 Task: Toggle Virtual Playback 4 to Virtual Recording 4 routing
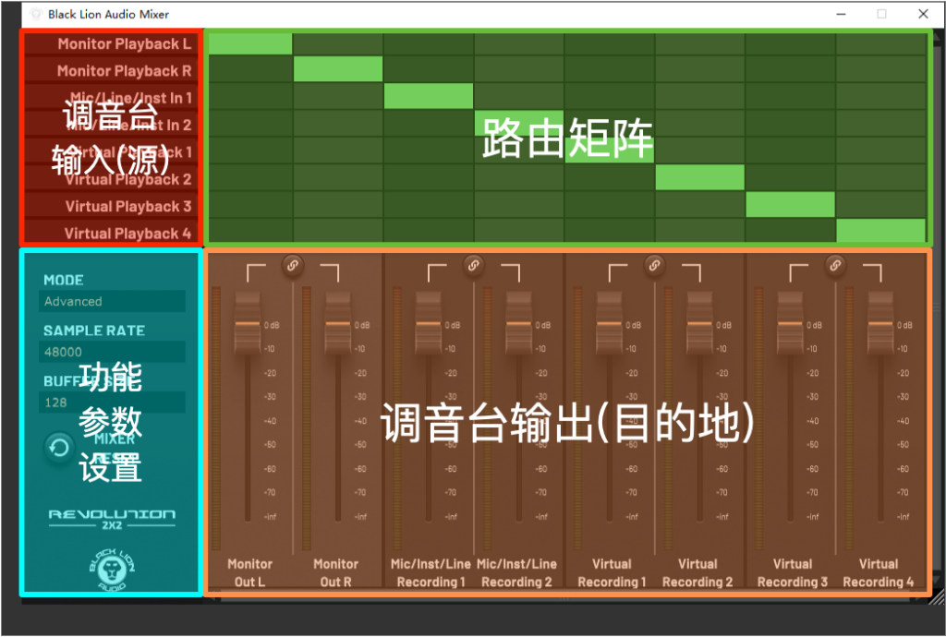tap(880, 231)
